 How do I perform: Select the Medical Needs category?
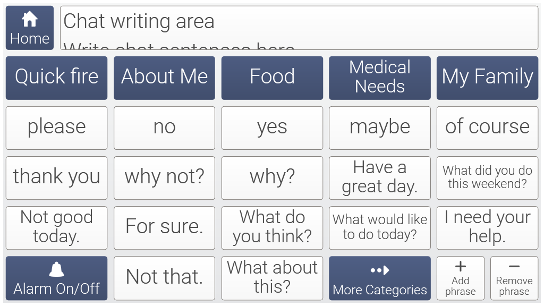(x=379, y=78)
